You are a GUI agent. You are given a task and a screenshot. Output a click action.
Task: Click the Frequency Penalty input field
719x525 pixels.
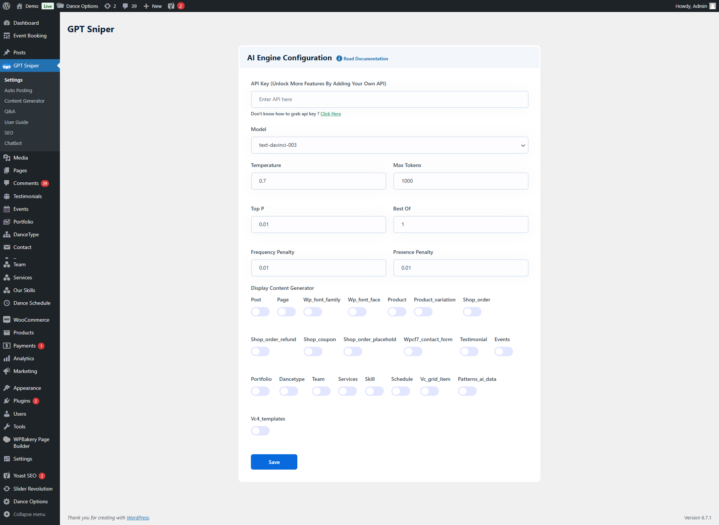pos(318,268)
